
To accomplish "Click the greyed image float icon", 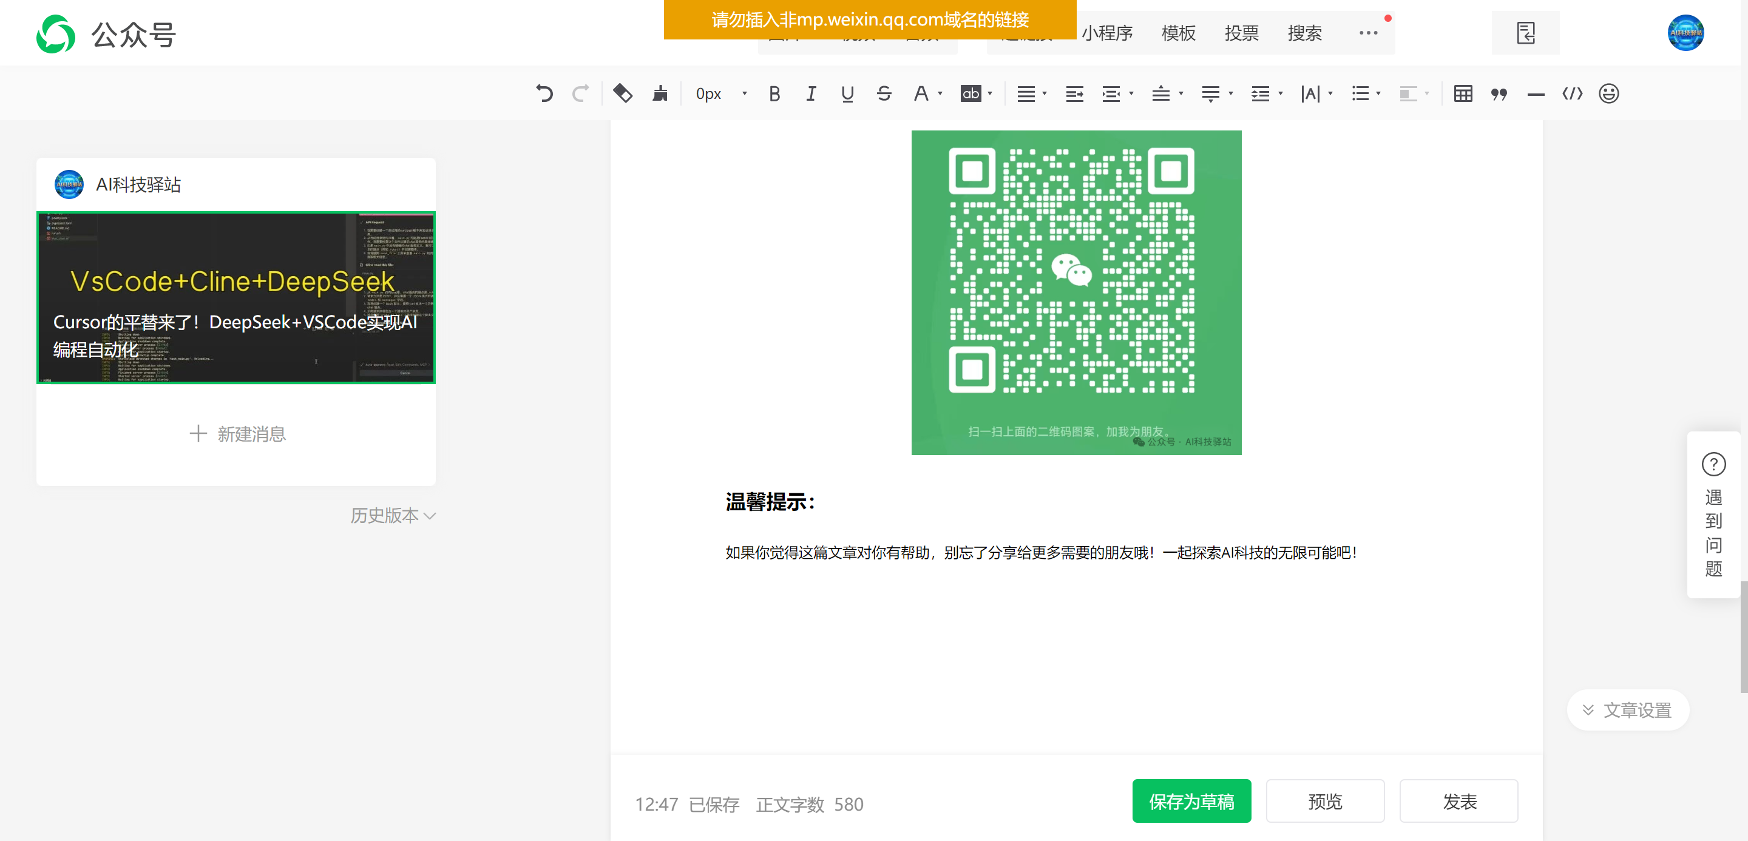I will [x=1409, y=93].
